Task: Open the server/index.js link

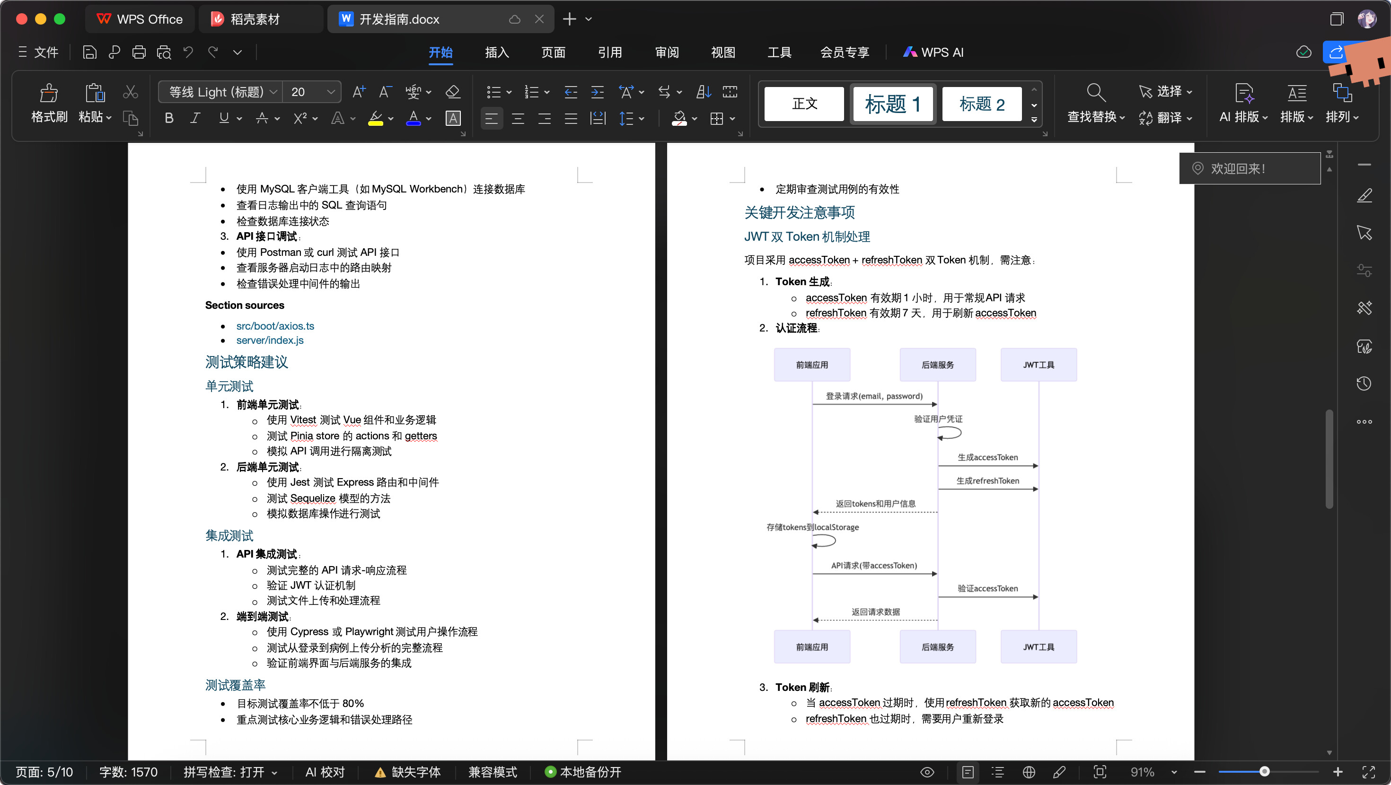Action: pos(270,340)
